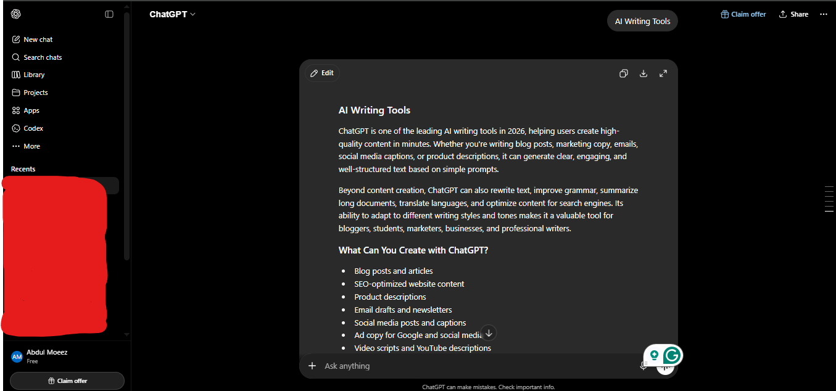The height and width of the screenshot is (391, 836).
Task: Open the three-dot conversation options menu
Action: click(x=823, y=14)
